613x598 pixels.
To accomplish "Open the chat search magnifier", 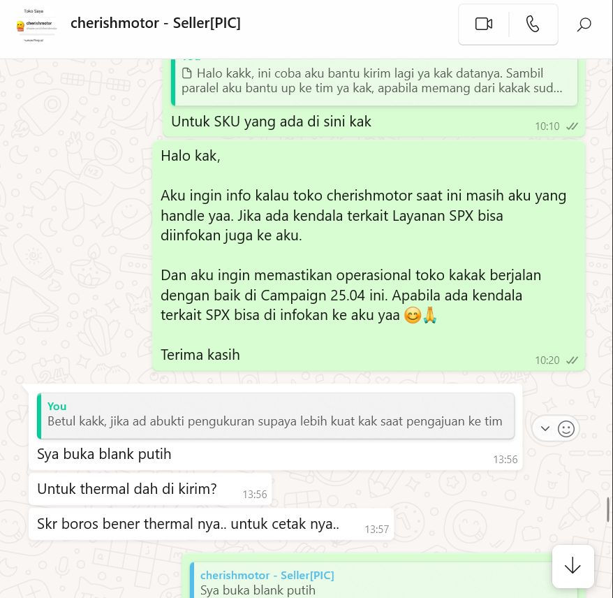I will 584,24.
